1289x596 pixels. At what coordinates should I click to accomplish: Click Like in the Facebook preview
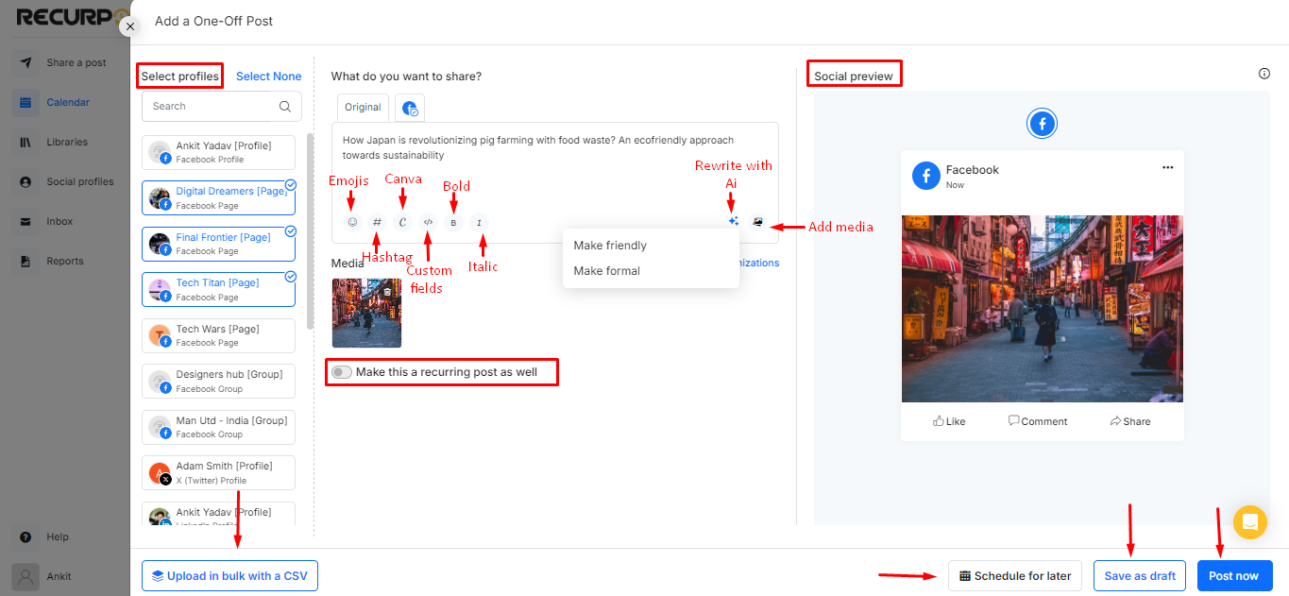[x=949, y=421]
